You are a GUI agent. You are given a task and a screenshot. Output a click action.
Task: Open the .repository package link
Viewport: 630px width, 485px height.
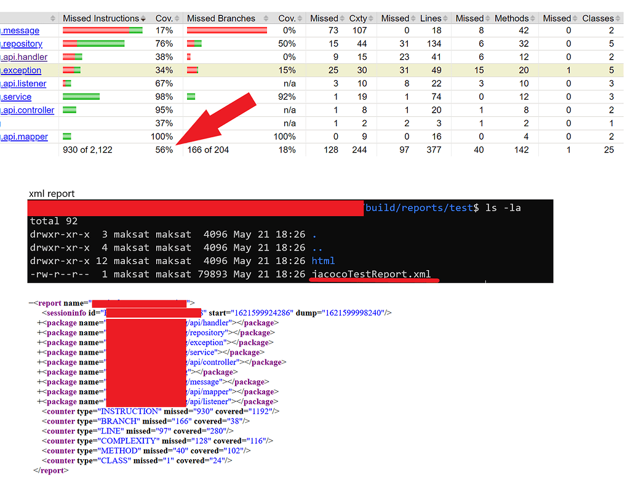coord(20,44)
